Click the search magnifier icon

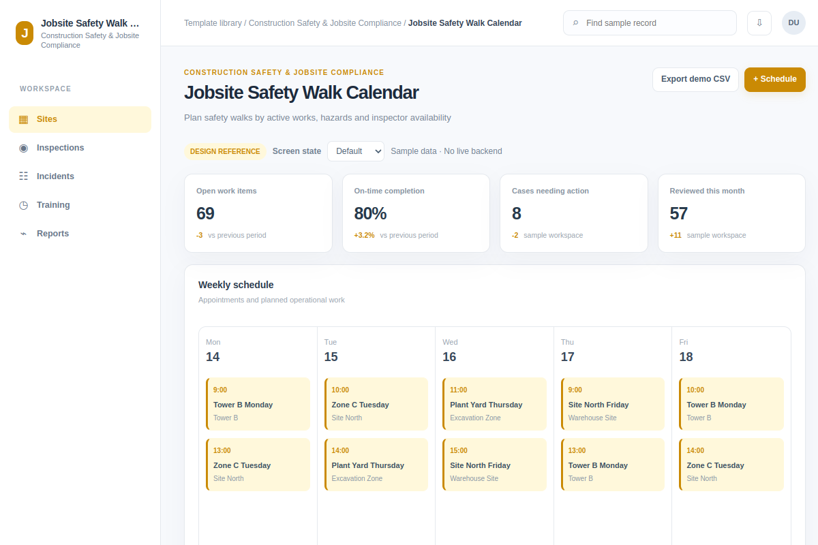tap(576, 23)
